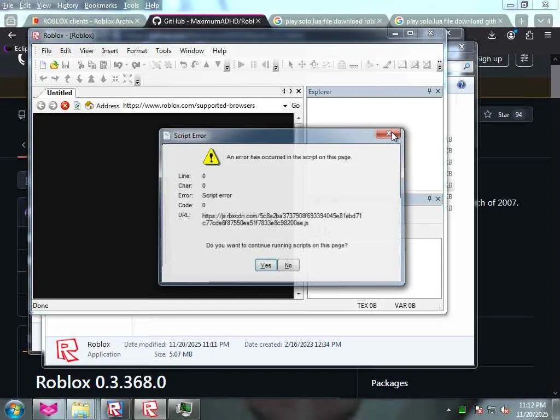The height and width of the screenshot is (420, 560).
Task: Expand the rightmost toolbar overflow chevron
Action: (440, 66)
